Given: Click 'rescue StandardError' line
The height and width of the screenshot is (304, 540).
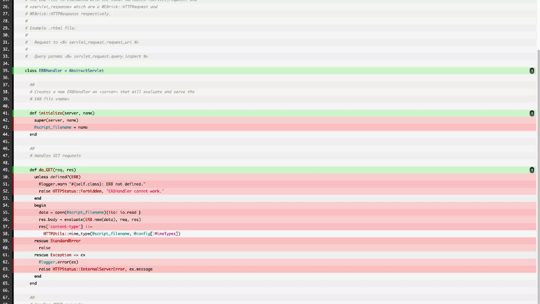Looking at the screenshot, I should coord(57,241).
